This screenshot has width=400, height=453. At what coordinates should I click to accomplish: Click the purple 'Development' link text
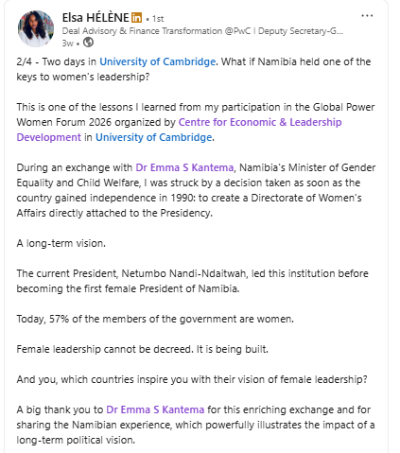(49, 137)
